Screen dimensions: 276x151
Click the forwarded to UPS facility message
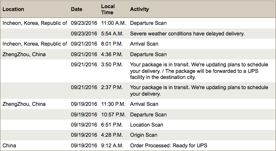(x=199, y=71)
